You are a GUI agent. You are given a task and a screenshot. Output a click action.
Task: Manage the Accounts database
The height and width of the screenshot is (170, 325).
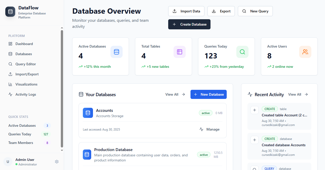point(209,129)
